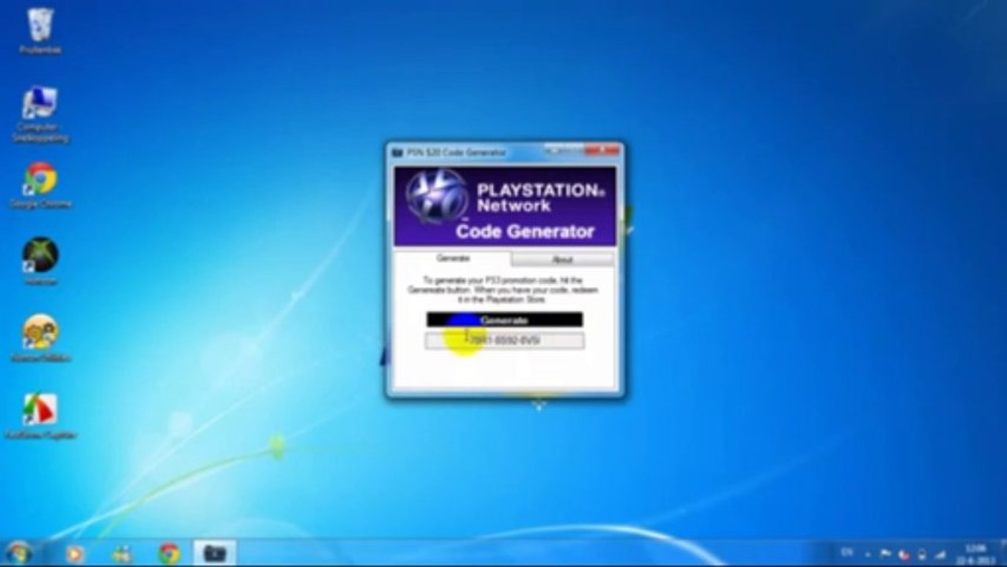Click the PSN Code Generator title bar icon
Image resolution: width=1007 pixels, height=567 pixels.
[x=398, y=151]
